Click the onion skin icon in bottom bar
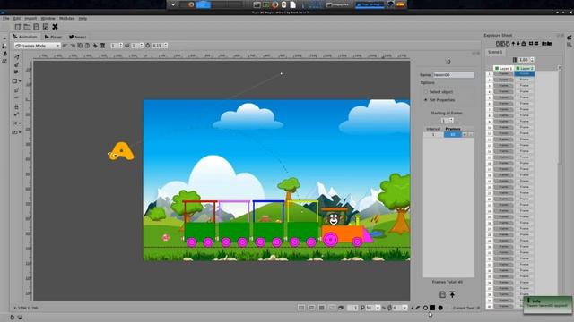 tap(341, 308)
